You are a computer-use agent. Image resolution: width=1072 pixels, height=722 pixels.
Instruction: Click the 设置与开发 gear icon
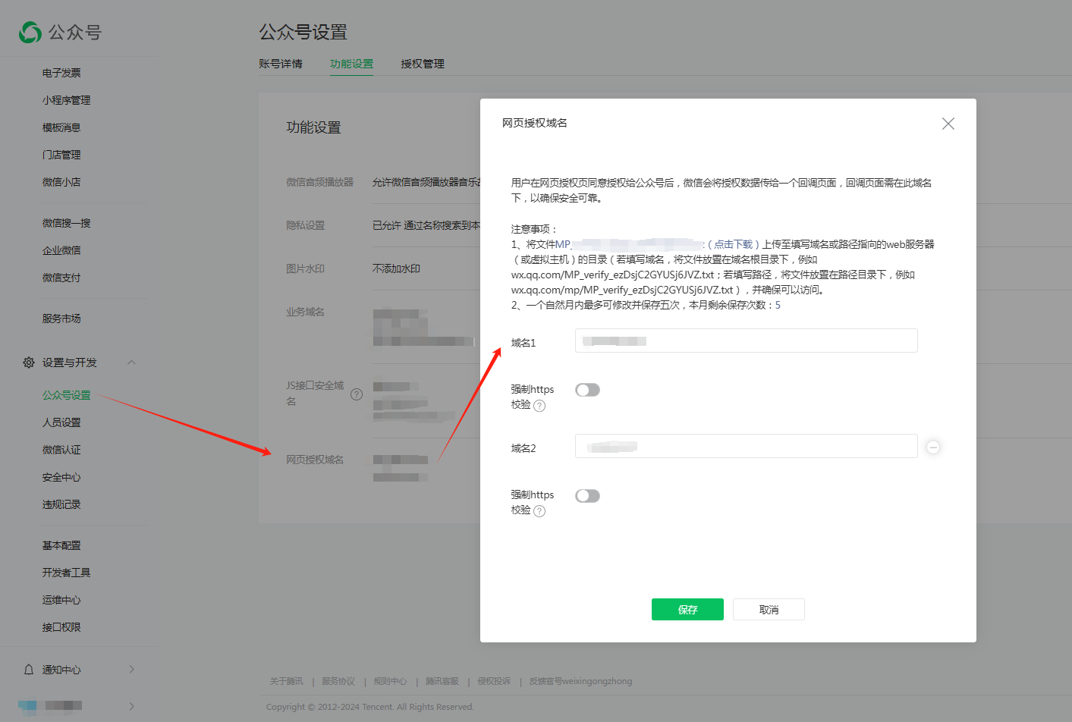point(29,363)
